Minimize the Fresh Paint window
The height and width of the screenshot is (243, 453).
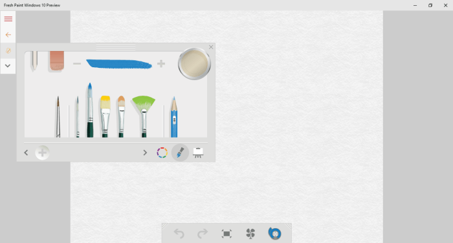(x=415, y=5)
